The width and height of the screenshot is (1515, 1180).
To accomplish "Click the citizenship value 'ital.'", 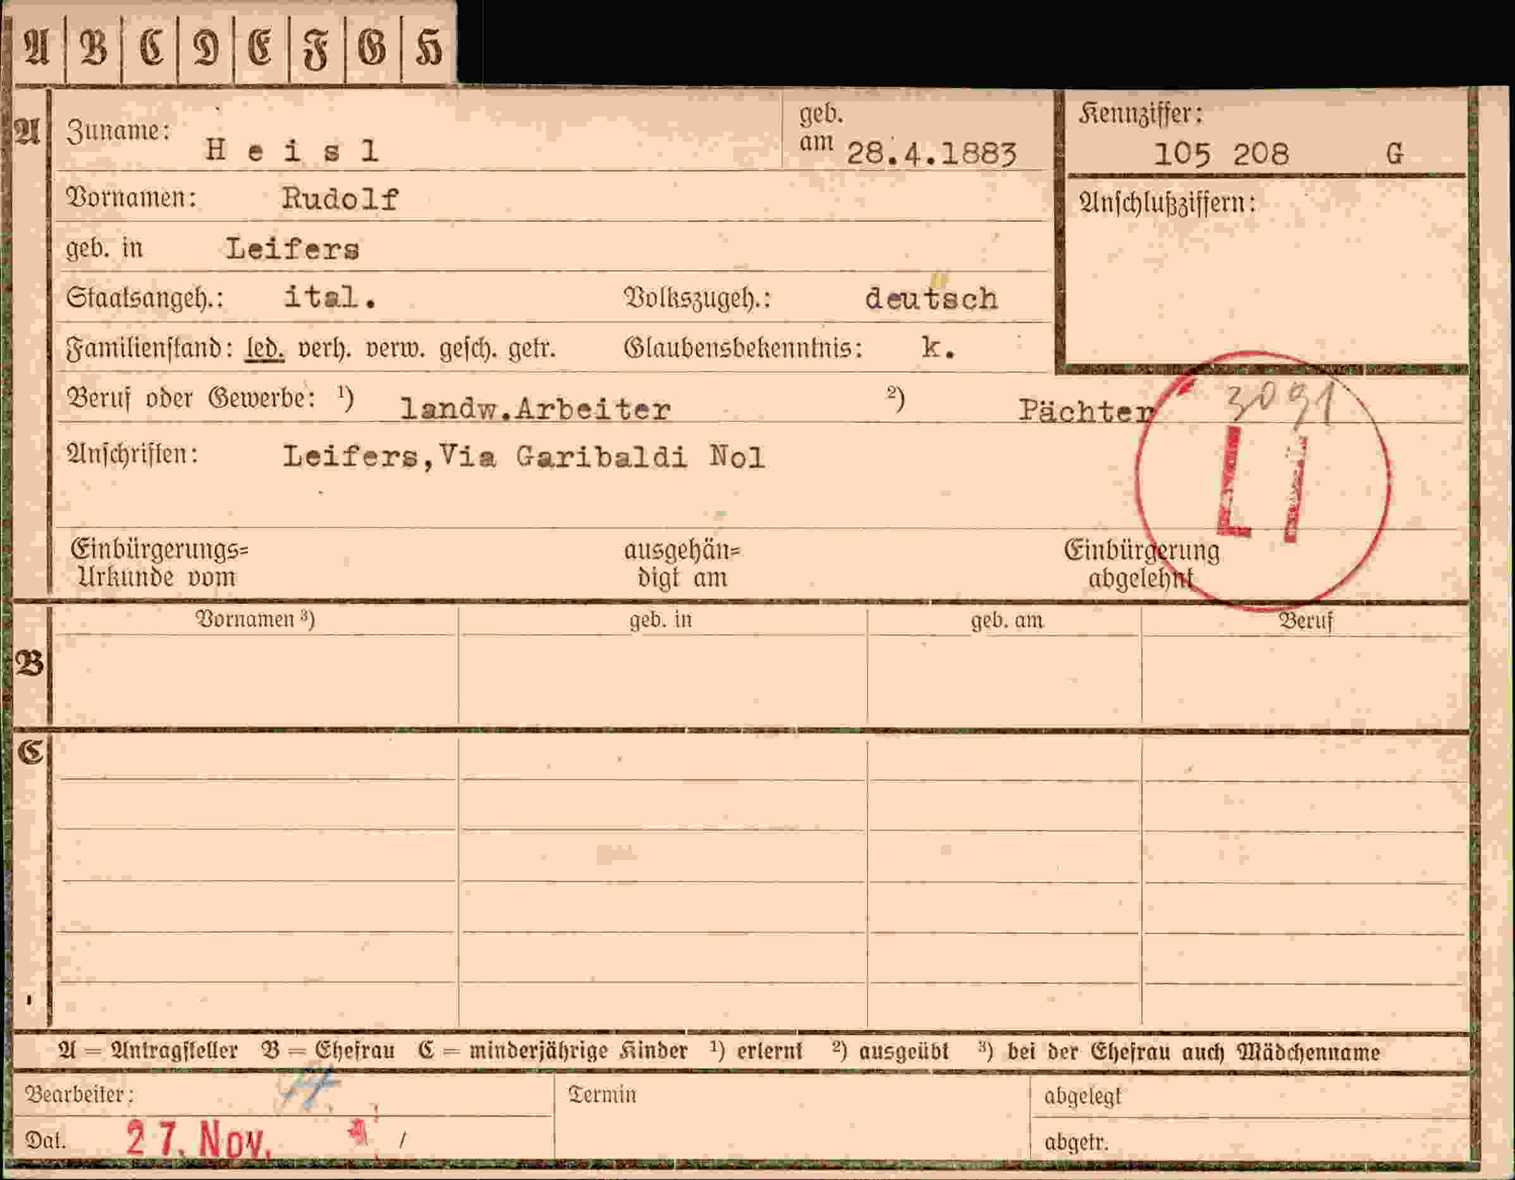I will click(x=330, y=298).
